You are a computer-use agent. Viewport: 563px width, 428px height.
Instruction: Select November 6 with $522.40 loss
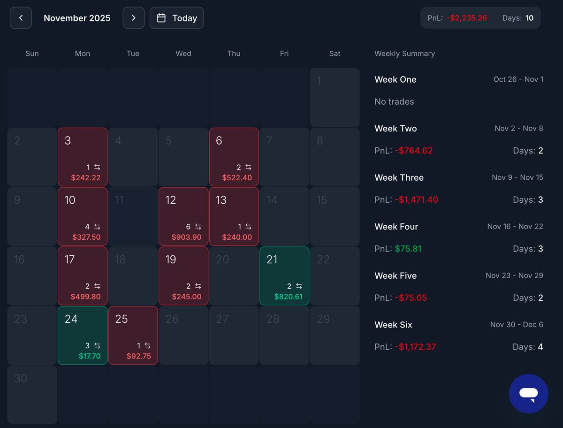point(234,157)
